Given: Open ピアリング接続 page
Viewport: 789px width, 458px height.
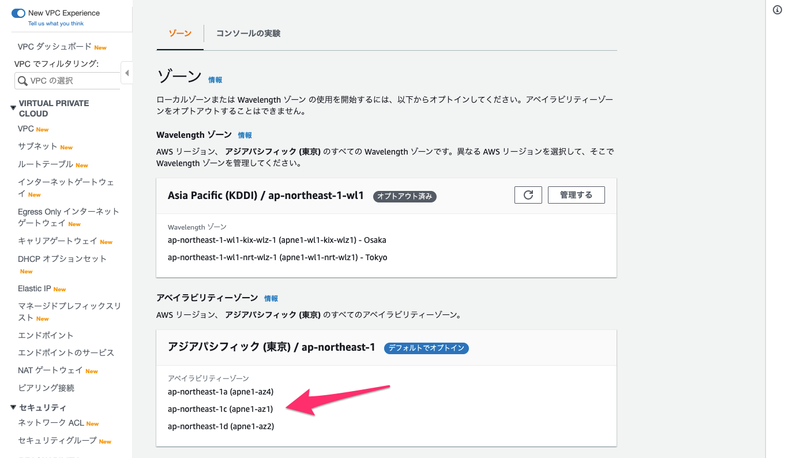Looking at the screenshot, I should [46, 388].
